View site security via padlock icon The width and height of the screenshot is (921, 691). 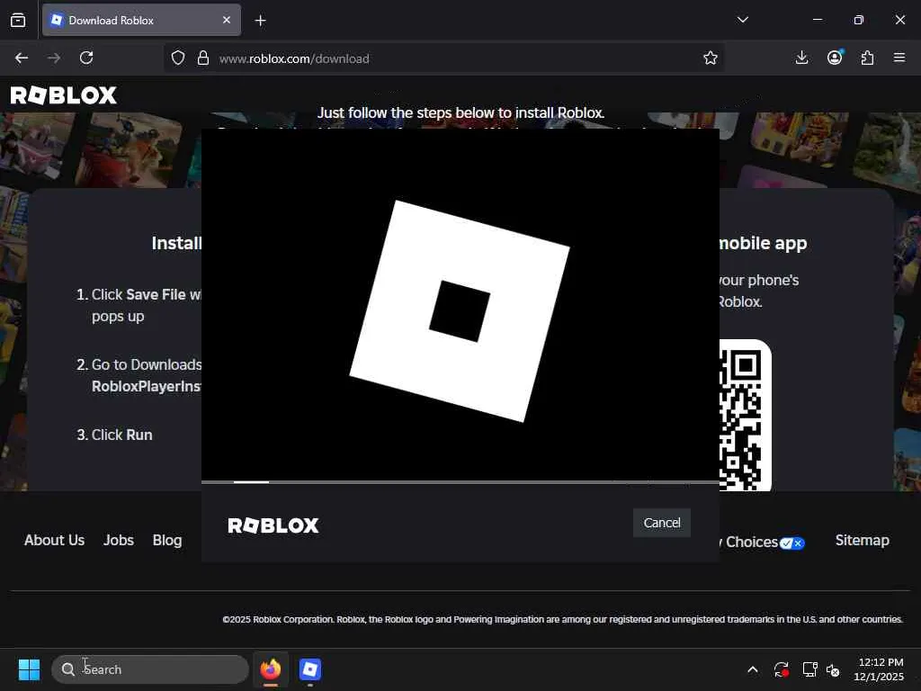point(203,58)
